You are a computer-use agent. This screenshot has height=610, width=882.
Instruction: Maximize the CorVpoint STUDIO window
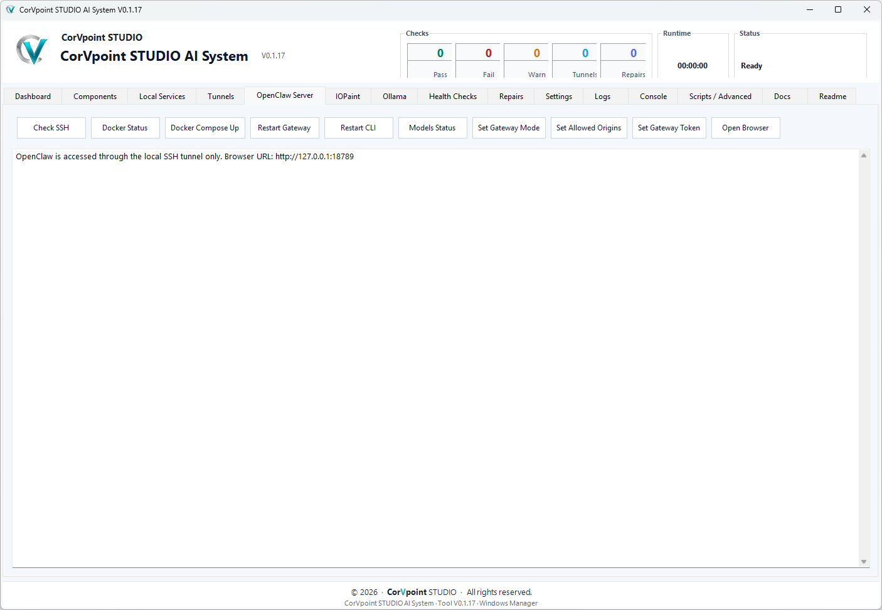click(x=838, y=9)
